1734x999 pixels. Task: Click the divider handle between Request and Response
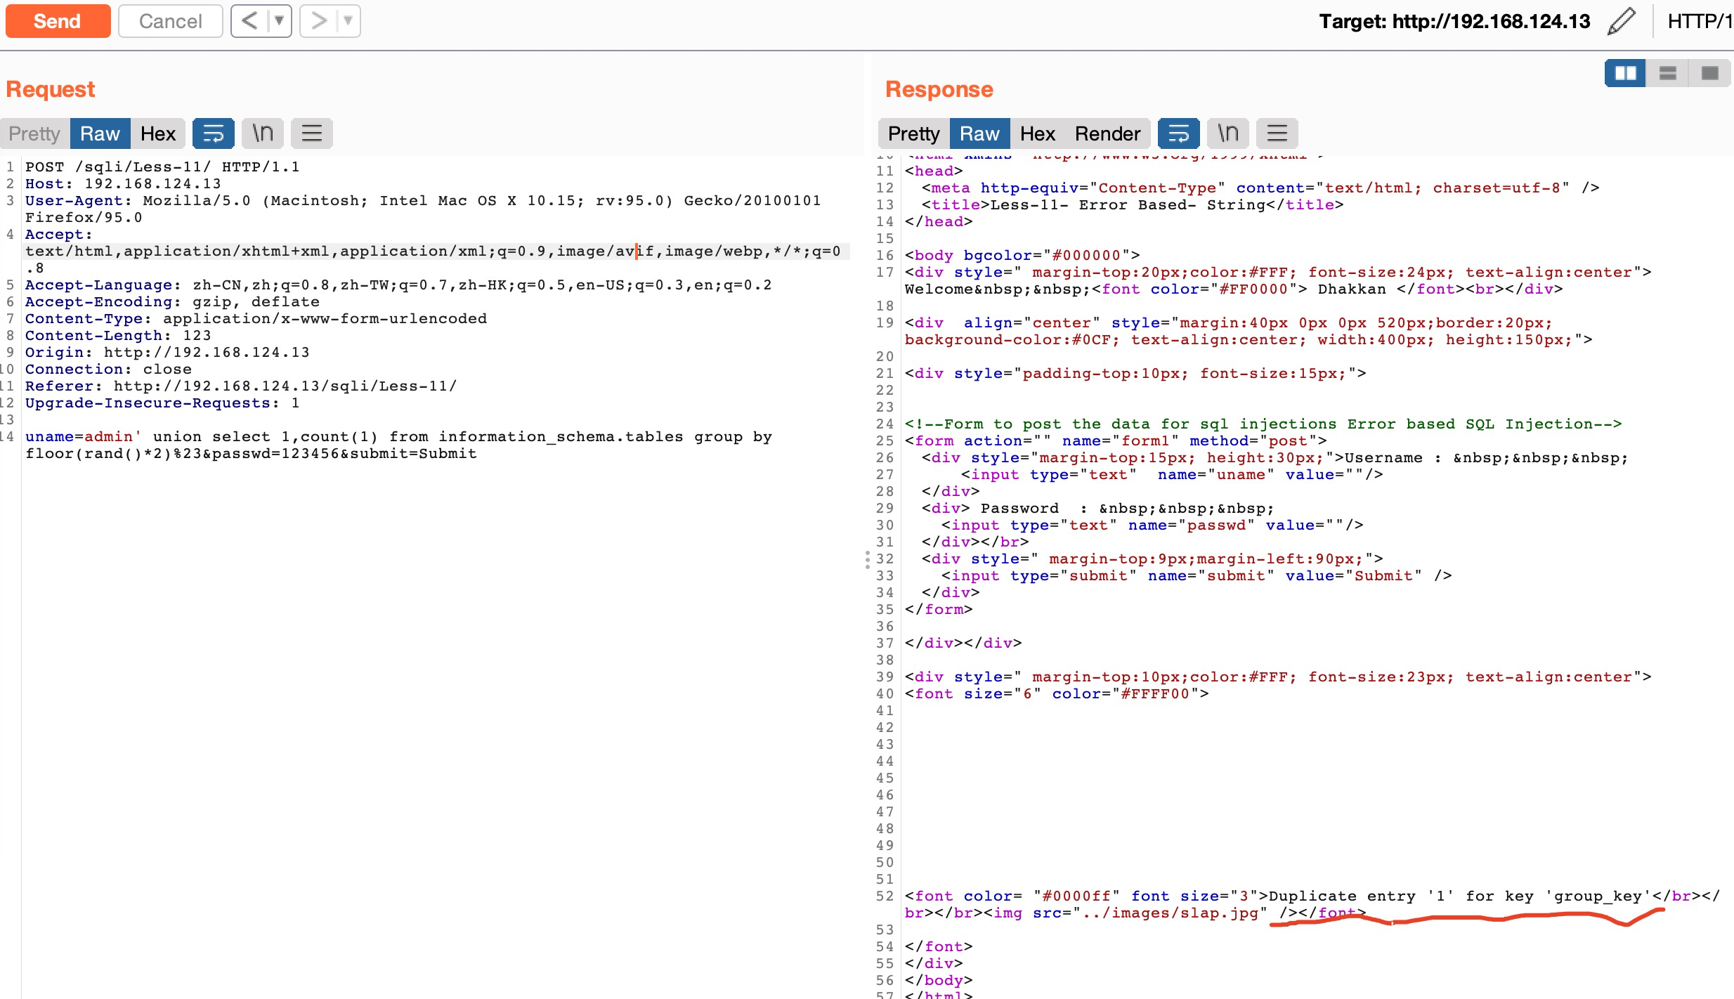[867, 559]
